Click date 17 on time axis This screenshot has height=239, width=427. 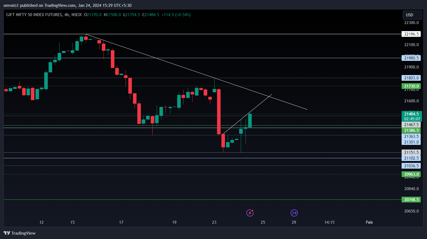coord(121,222)
